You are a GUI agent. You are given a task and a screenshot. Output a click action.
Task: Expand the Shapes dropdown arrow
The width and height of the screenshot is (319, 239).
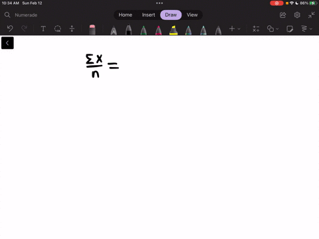(x=277, y=29)
